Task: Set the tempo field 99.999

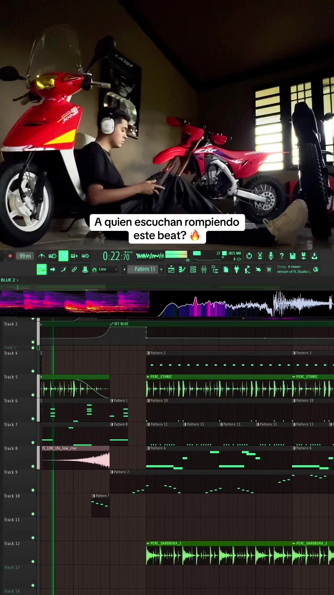Action: coord(25,256)
